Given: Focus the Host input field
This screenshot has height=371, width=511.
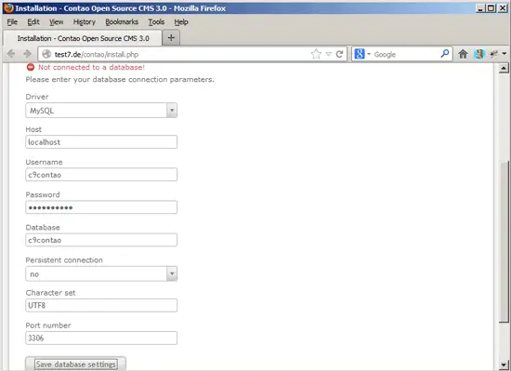Looking at the screenshot, I should coord(101,142).
